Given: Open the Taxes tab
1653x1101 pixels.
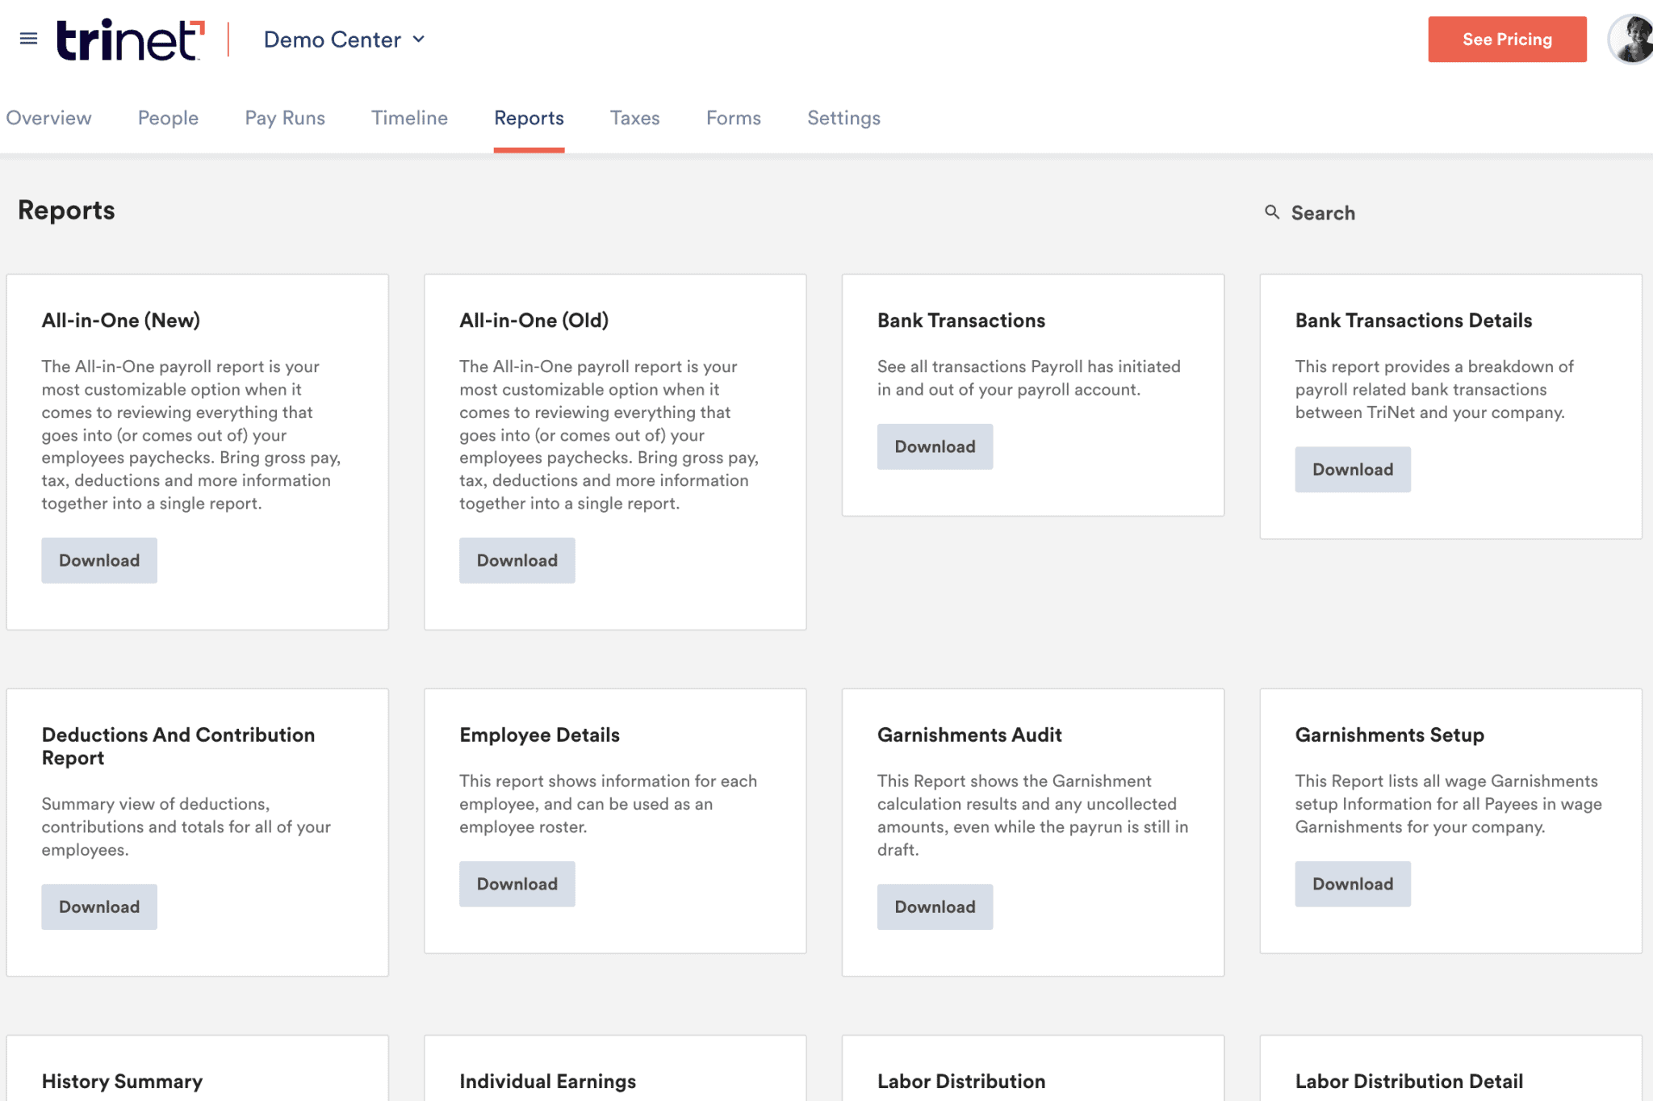Looking at the screenshot, I should (634, 118).
